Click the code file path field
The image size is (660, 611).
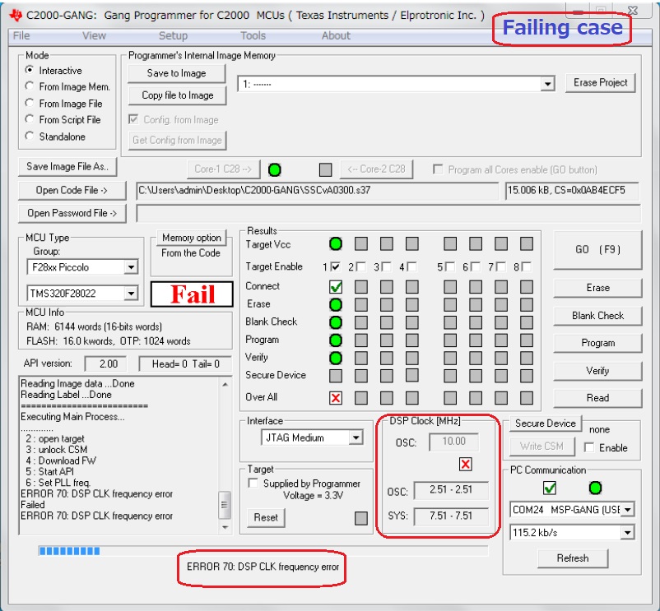pos(318,191)
